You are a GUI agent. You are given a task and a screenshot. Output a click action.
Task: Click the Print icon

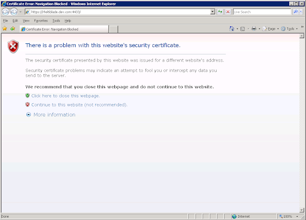click(254, 29)
